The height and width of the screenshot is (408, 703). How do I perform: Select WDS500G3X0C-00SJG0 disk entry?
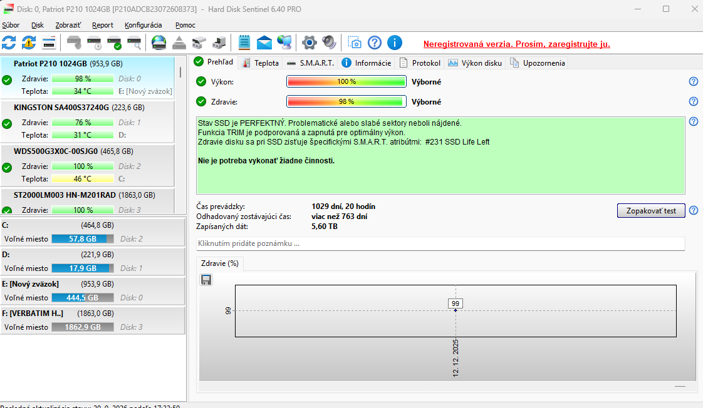point(88,165)
